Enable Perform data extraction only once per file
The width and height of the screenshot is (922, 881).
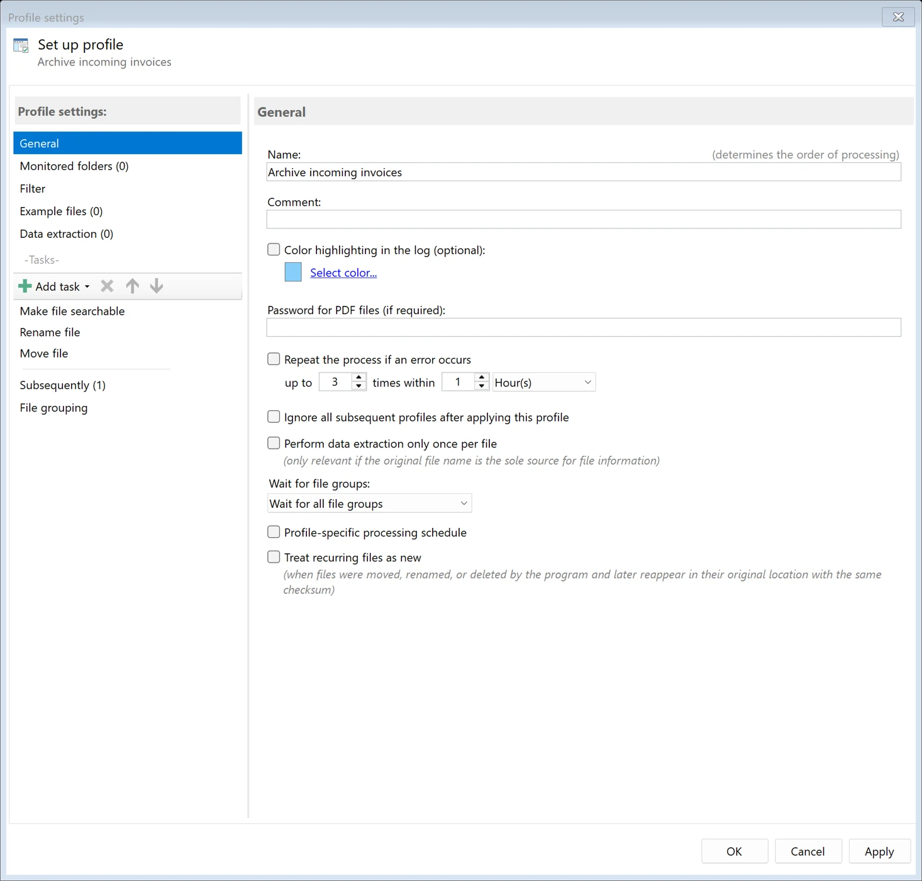pyautogui.click(x=274, y=444)
